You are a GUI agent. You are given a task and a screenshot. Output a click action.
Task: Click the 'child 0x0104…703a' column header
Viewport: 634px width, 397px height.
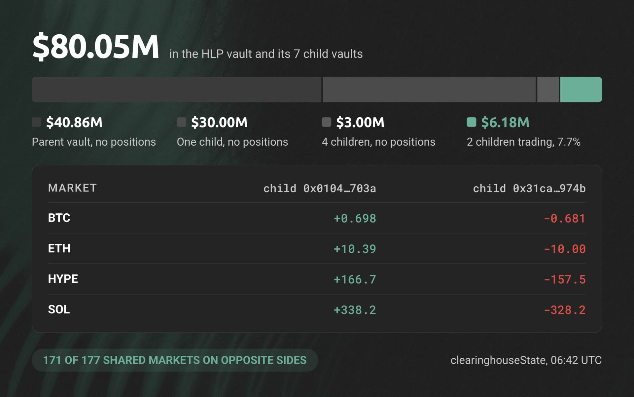(320, 188)
